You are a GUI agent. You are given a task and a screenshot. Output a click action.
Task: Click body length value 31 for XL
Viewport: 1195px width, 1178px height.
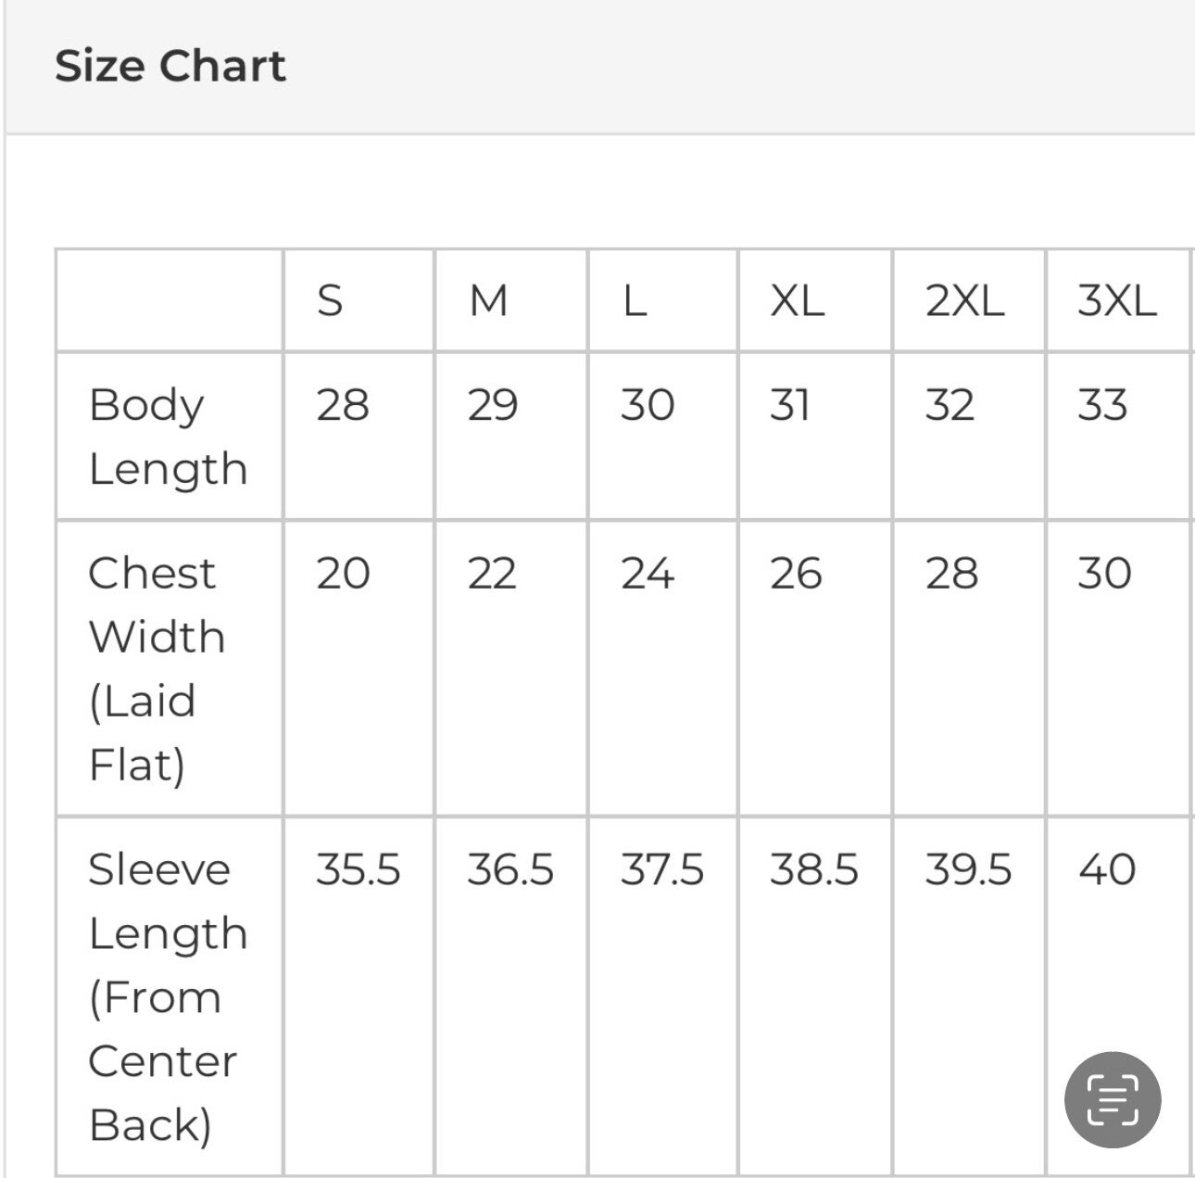pos(789,405)
